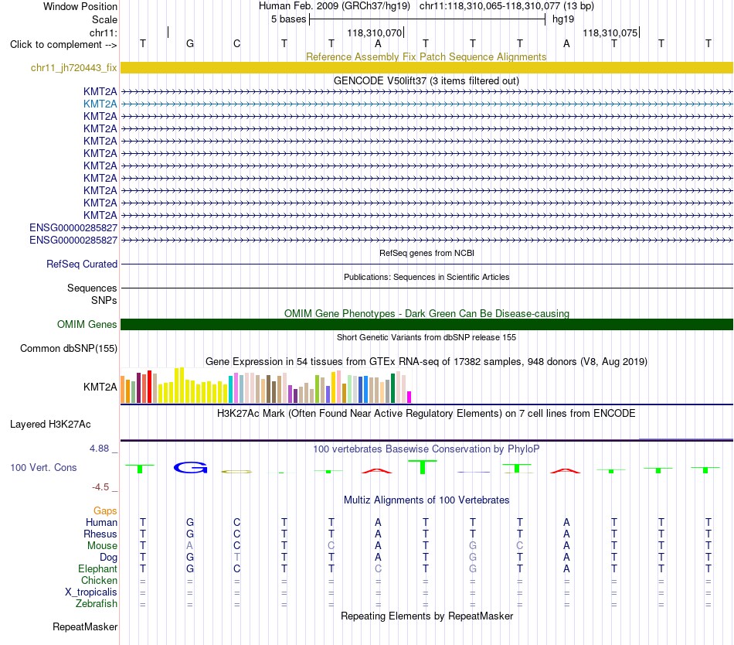Click 'Publications: Sequences in Scientific Articles' title
Screen dimensions: 734x645
pos(426,277)
